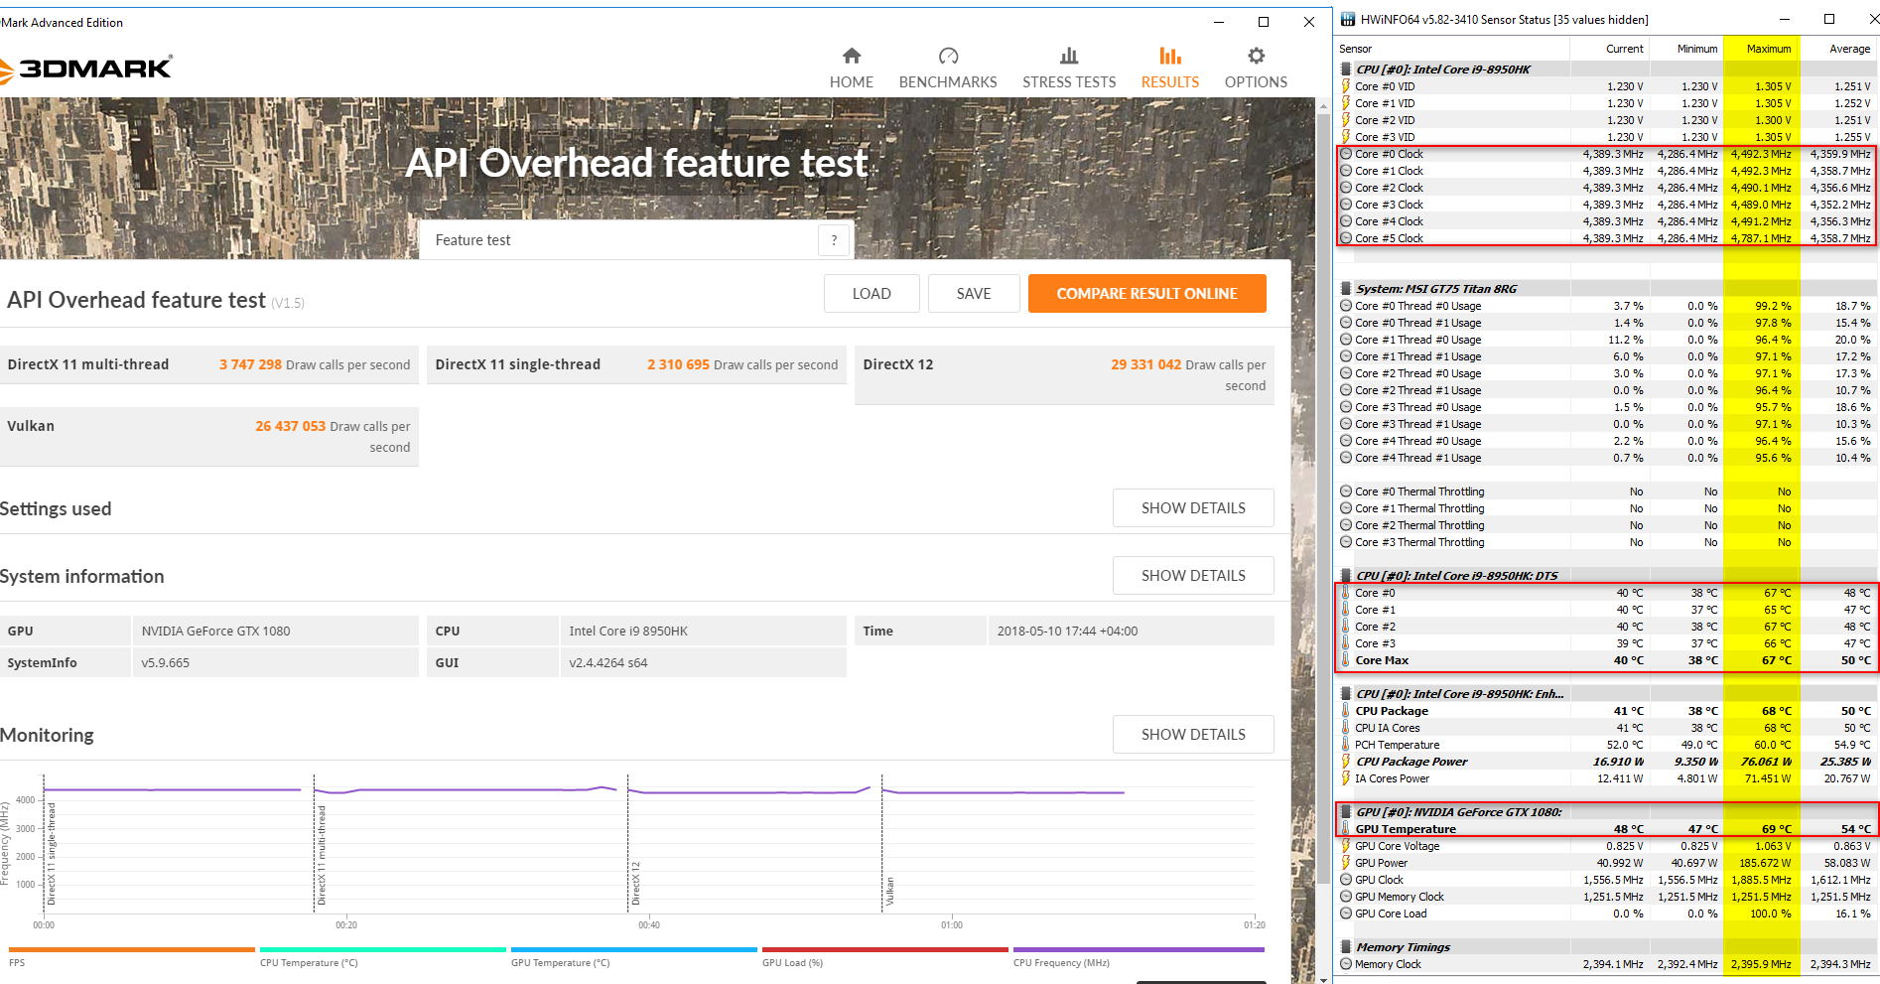Click the 3DMark vertical scrollbar

point(1323,496)
